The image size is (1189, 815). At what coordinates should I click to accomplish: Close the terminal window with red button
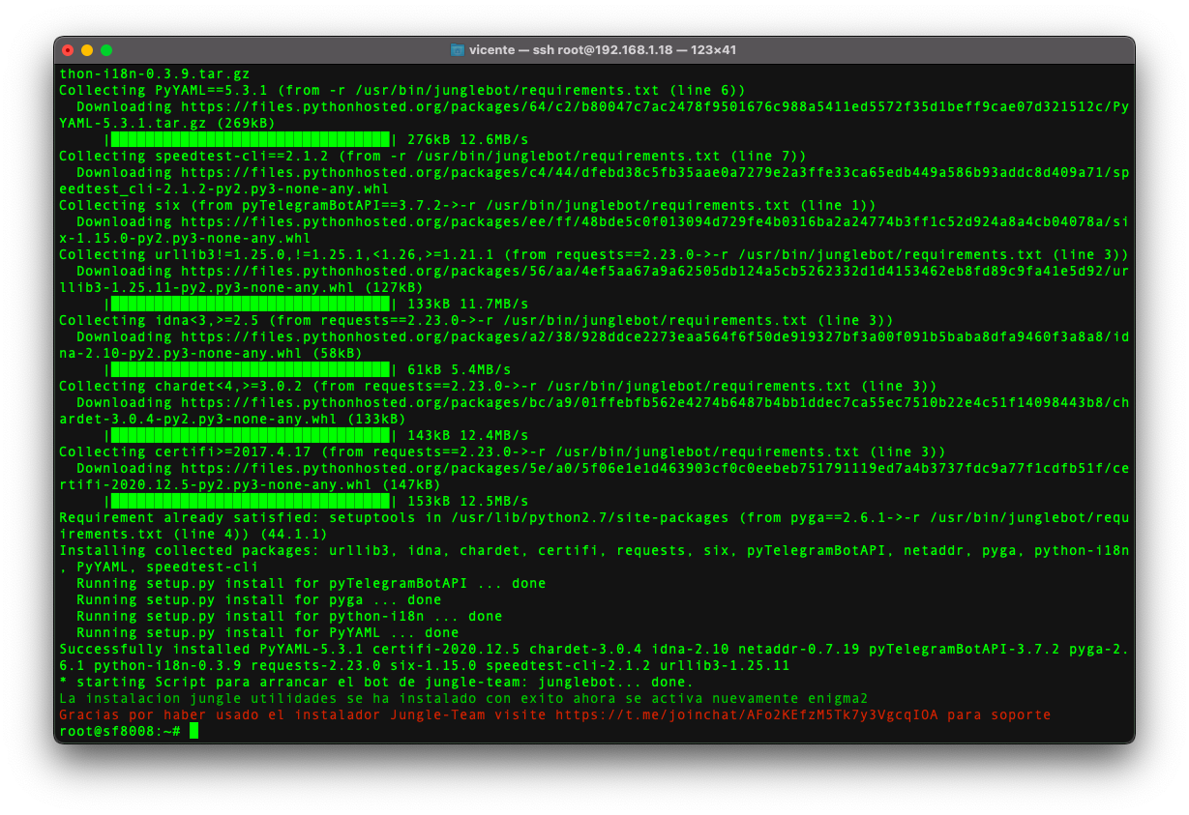point(68,50)
